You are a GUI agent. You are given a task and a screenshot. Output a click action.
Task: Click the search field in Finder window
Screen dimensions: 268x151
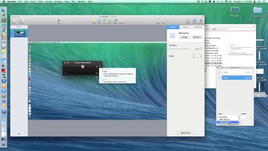point(240,29)
